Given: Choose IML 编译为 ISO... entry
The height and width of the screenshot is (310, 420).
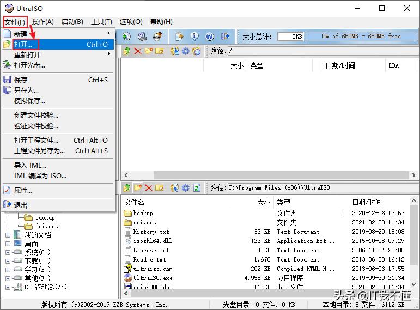Looking at the screenshot, I should coord(58,176).
